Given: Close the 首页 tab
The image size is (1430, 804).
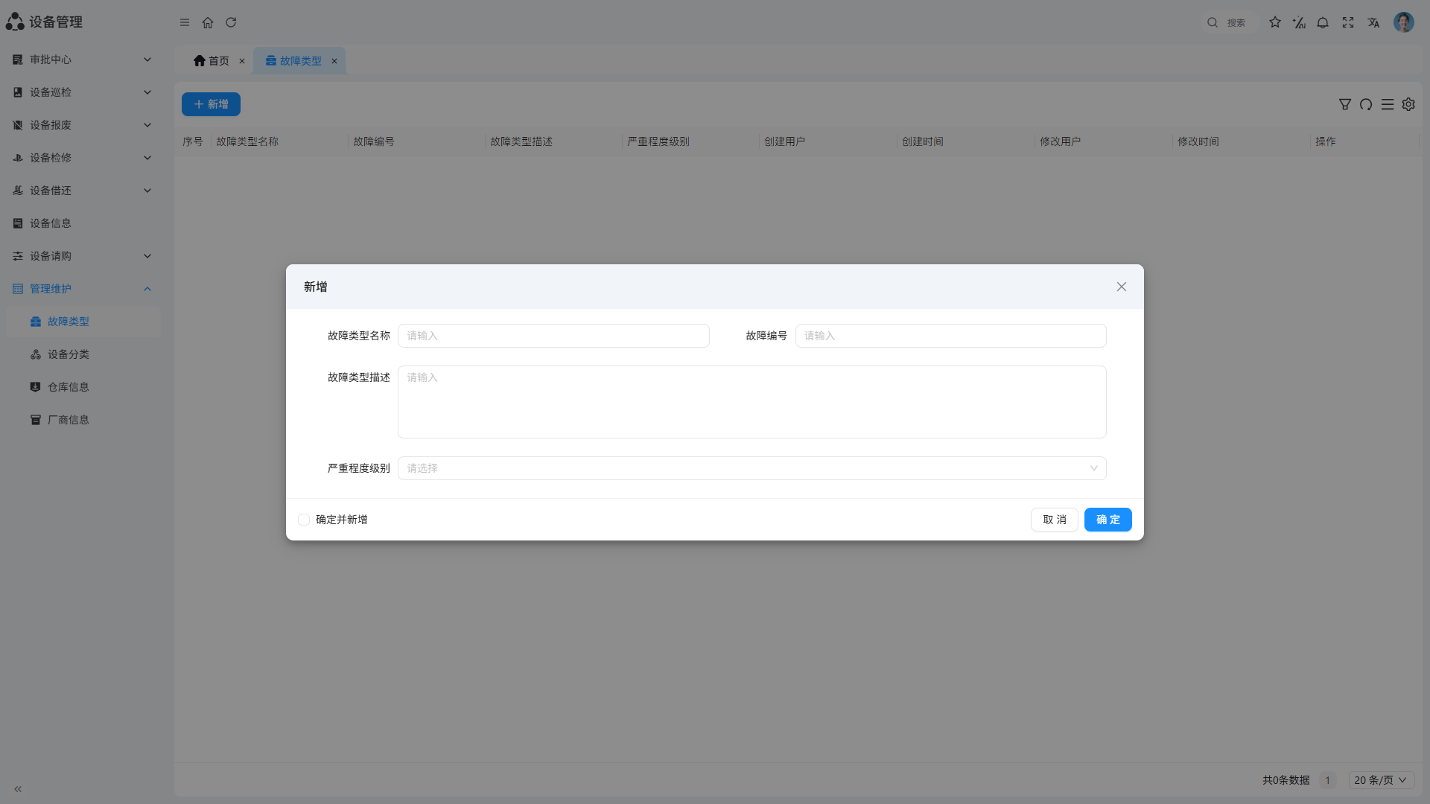Looking at the screenshot, I should point(242,61).
